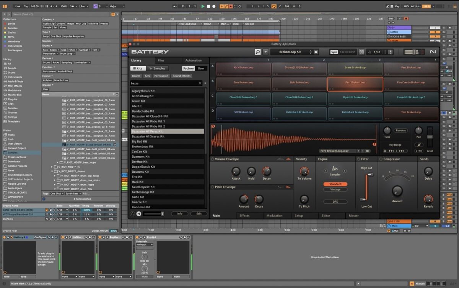The width and height of the screenshot is (459, 288).
Task: Click the Sampler waveform icon in Engine
Action: click(x=335, y=169)
